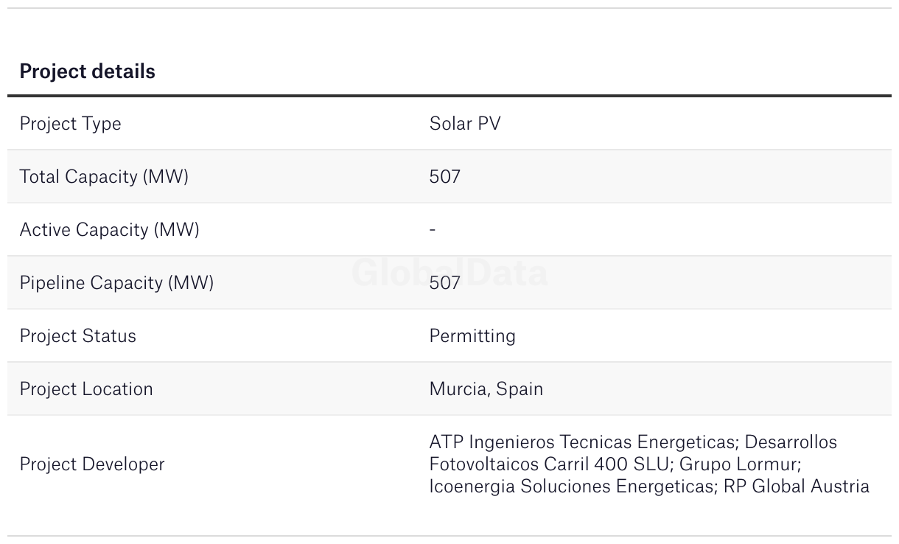The height and width of the screenshot is (544, 899).
Task: Click RP Global Austria developer name
Action: coord(797,487)
